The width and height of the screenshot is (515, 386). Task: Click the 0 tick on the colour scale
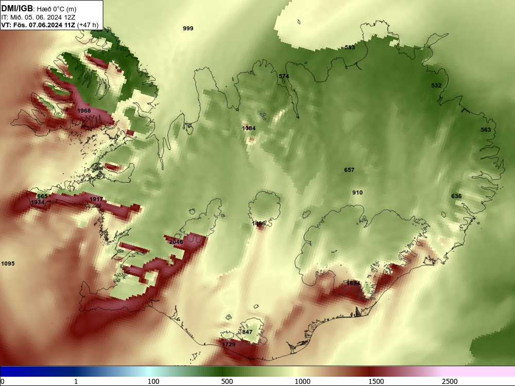pyautogui.click(x=3, y=381)
